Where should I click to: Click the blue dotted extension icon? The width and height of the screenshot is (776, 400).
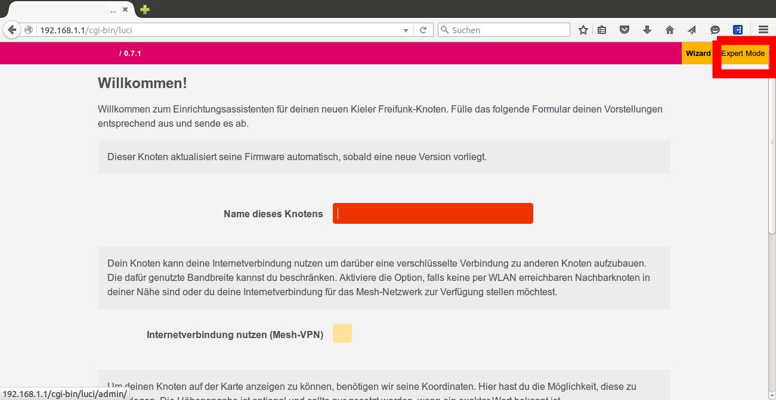[738, 30]
